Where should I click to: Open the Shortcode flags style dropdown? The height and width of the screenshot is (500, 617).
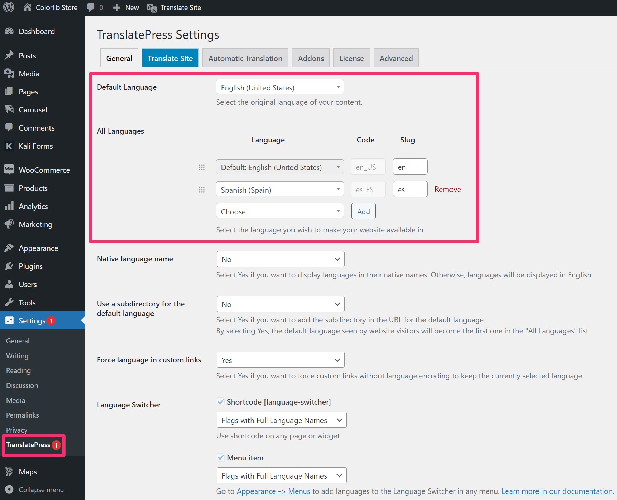click(x=282, y=420)
